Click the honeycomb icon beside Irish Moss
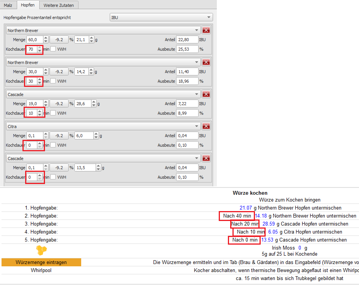359x285 pixels. click(41, 250)
